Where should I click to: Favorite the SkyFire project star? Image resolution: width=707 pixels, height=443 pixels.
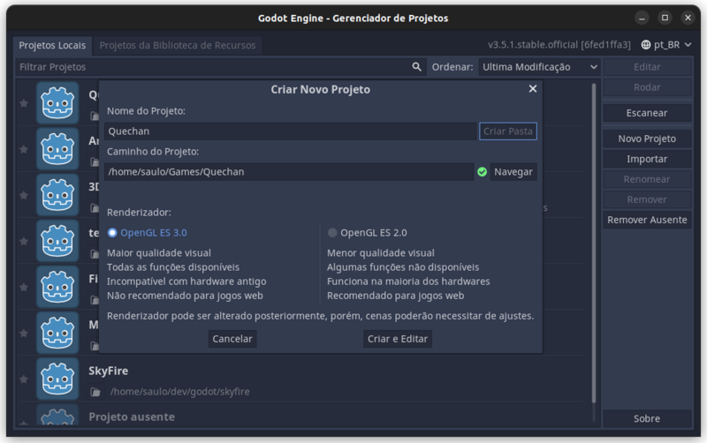pyautogui.click(x=24, y=379)
